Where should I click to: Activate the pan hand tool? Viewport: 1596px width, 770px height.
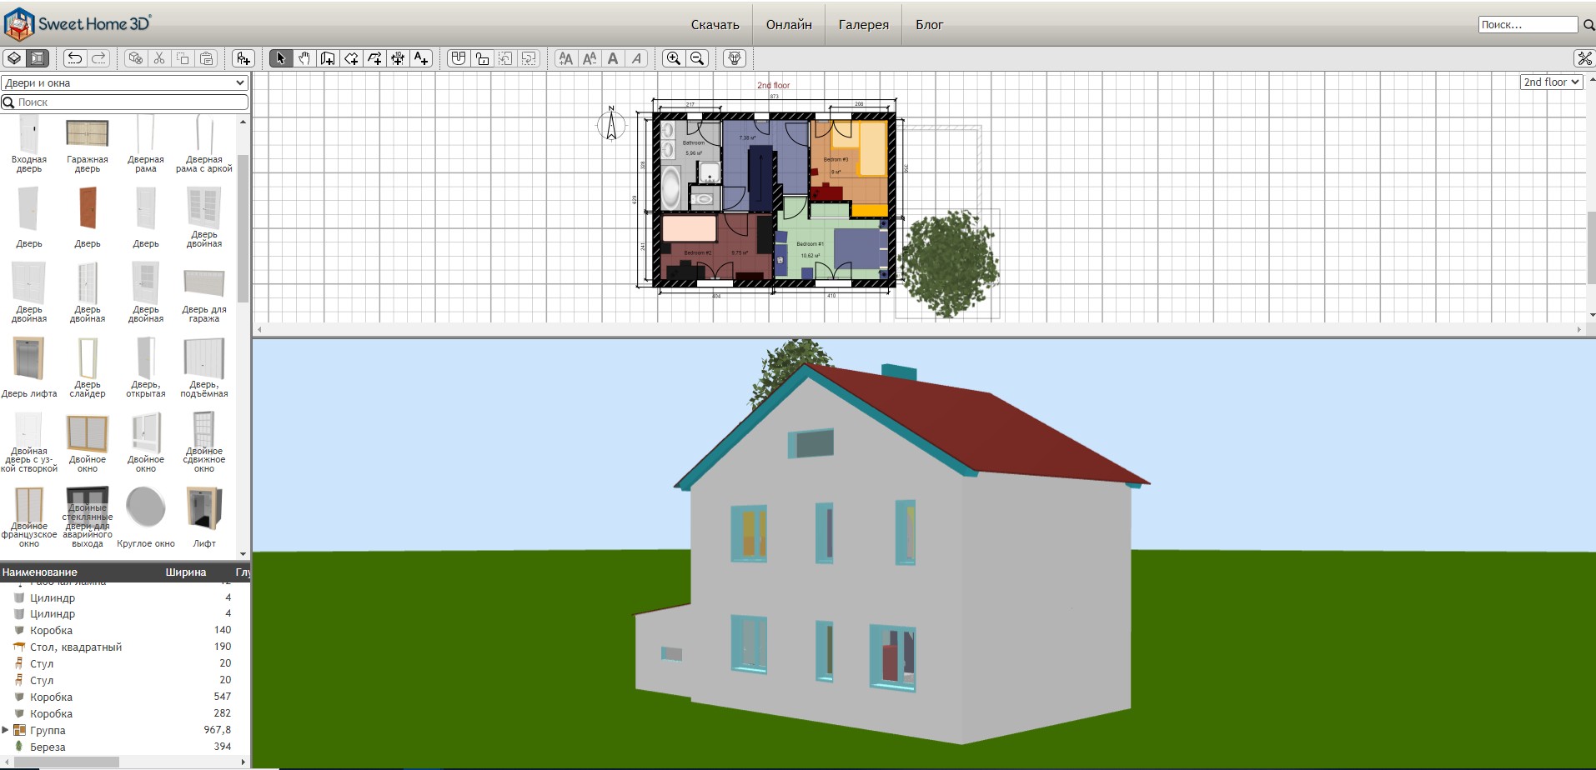[304, 58]
